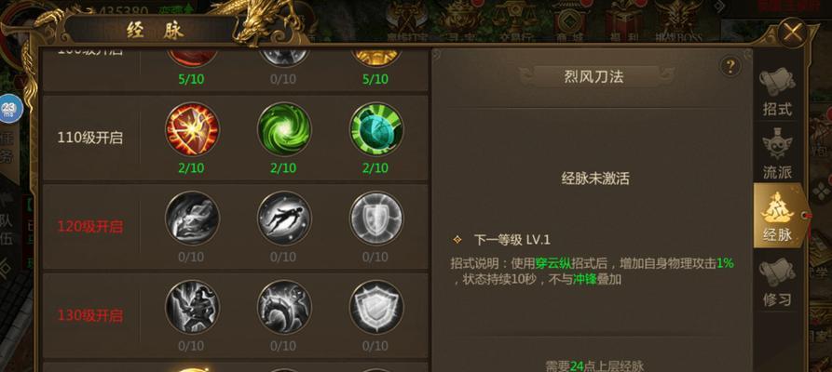Select the greyed shield icon in 130级 row
Viewport: 832px width, 372px height.
click(x=376, y=307)
